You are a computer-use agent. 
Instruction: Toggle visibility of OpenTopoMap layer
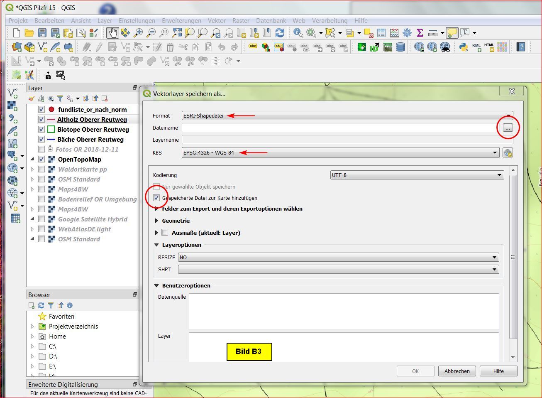point(42,159)
